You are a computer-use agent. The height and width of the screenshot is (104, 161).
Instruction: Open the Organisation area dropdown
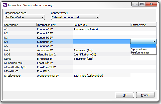[25, 17]
